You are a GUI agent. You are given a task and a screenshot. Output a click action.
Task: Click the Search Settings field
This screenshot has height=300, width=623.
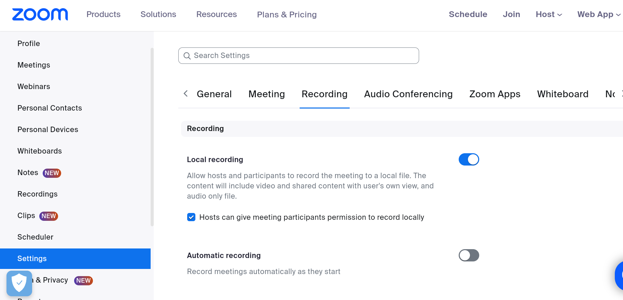pos(299,56)
